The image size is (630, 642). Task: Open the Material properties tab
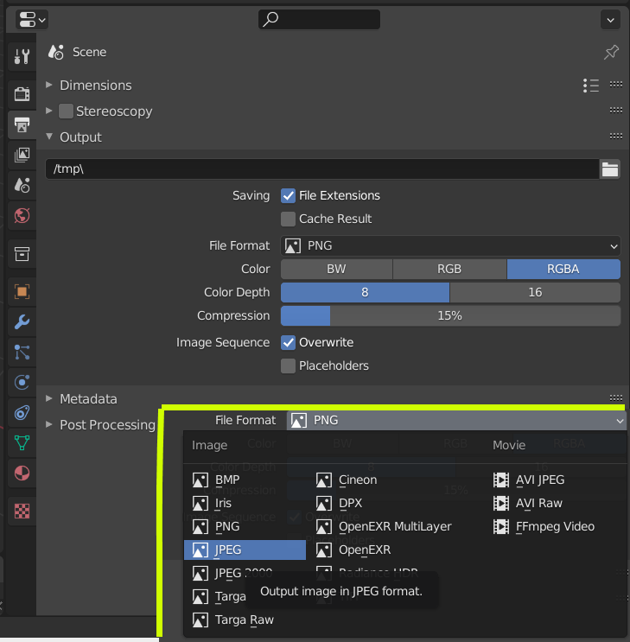pyautogui.click(x=22, y=473)
